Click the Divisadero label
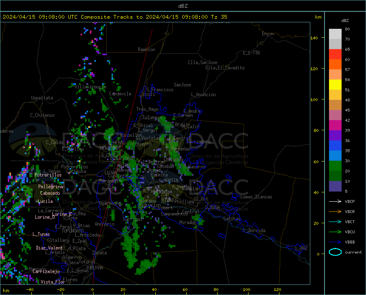Screen dimensions: 366x295 click(198, 142)
